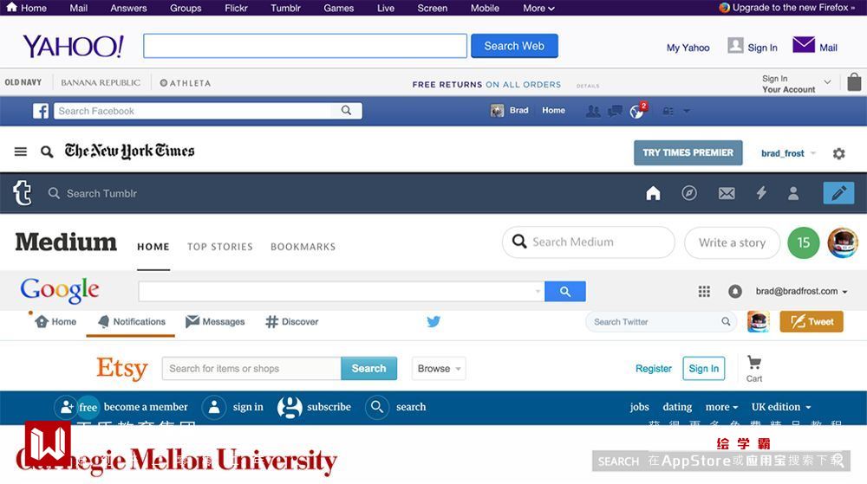Image resolution: width=867 pixels, height=484 pixels.
Task: Click the Tumblr t logo
Action: (x=23, y=193)
